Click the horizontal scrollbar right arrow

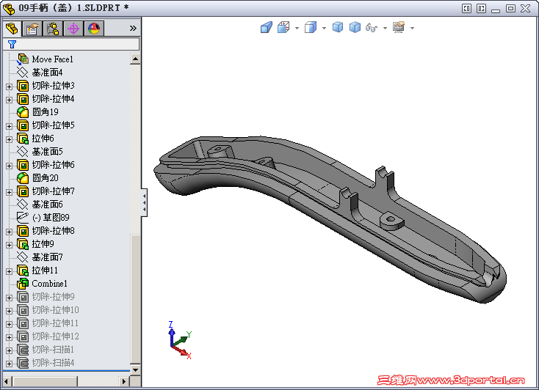[124, 381]
